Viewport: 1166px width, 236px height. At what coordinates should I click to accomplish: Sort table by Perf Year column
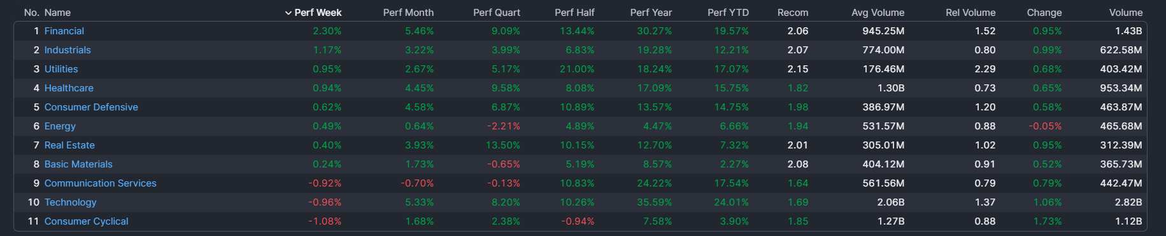[x=651, y=13]
